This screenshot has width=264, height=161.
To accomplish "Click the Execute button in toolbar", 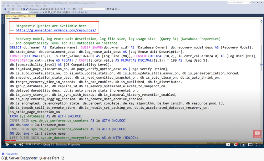I will [35, 12].
